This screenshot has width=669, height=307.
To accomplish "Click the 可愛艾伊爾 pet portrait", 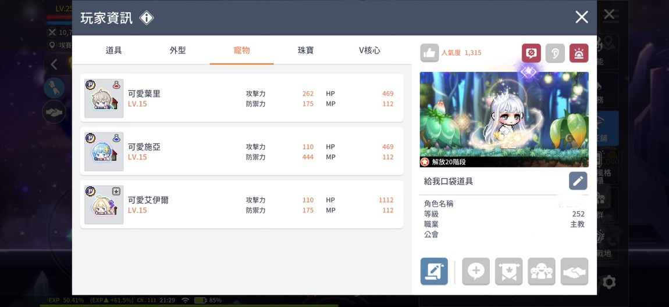I will point(104,205).
